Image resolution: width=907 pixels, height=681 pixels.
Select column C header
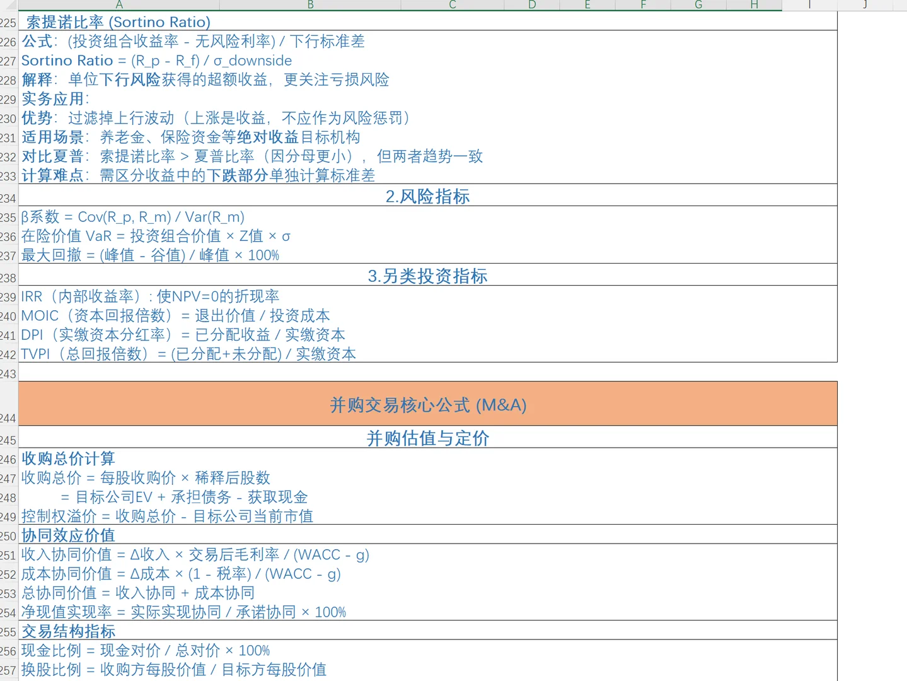point(451,4)
